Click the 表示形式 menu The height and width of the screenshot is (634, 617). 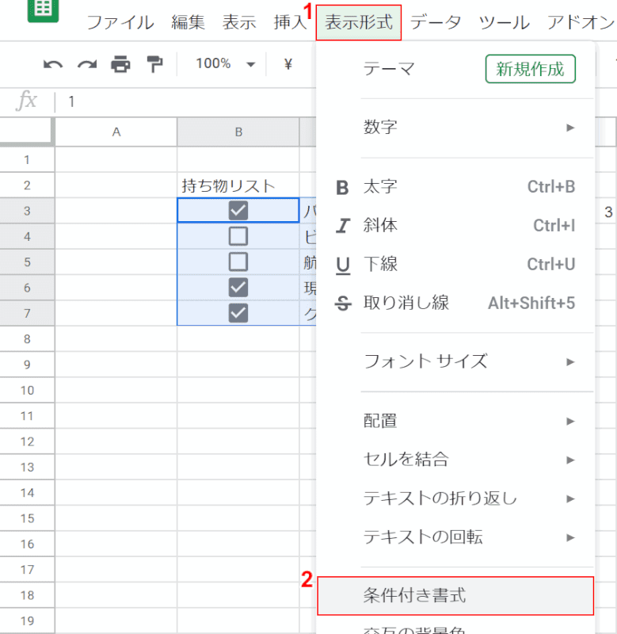[359, 22]
